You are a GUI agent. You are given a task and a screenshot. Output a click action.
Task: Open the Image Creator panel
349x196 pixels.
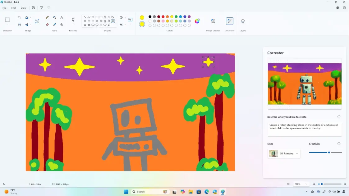click(x=213, y=21)
